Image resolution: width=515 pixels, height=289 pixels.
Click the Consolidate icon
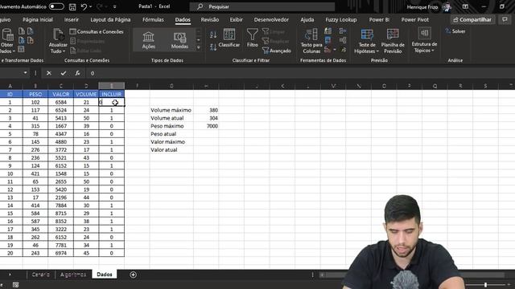(343, 31)
